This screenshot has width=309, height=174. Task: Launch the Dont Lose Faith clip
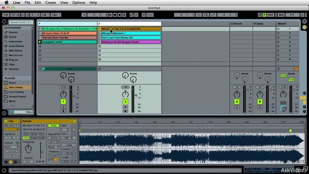pos(99,38)
